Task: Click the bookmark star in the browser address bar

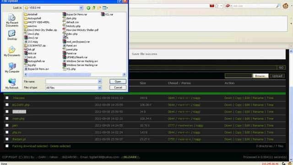Action: coord(217,6)
